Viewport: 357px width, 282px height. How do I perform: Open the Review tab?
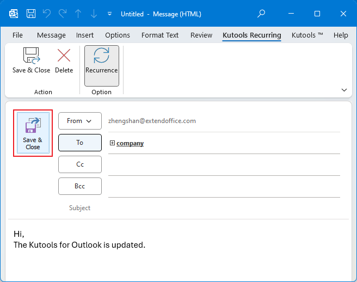tap(201, 35)
